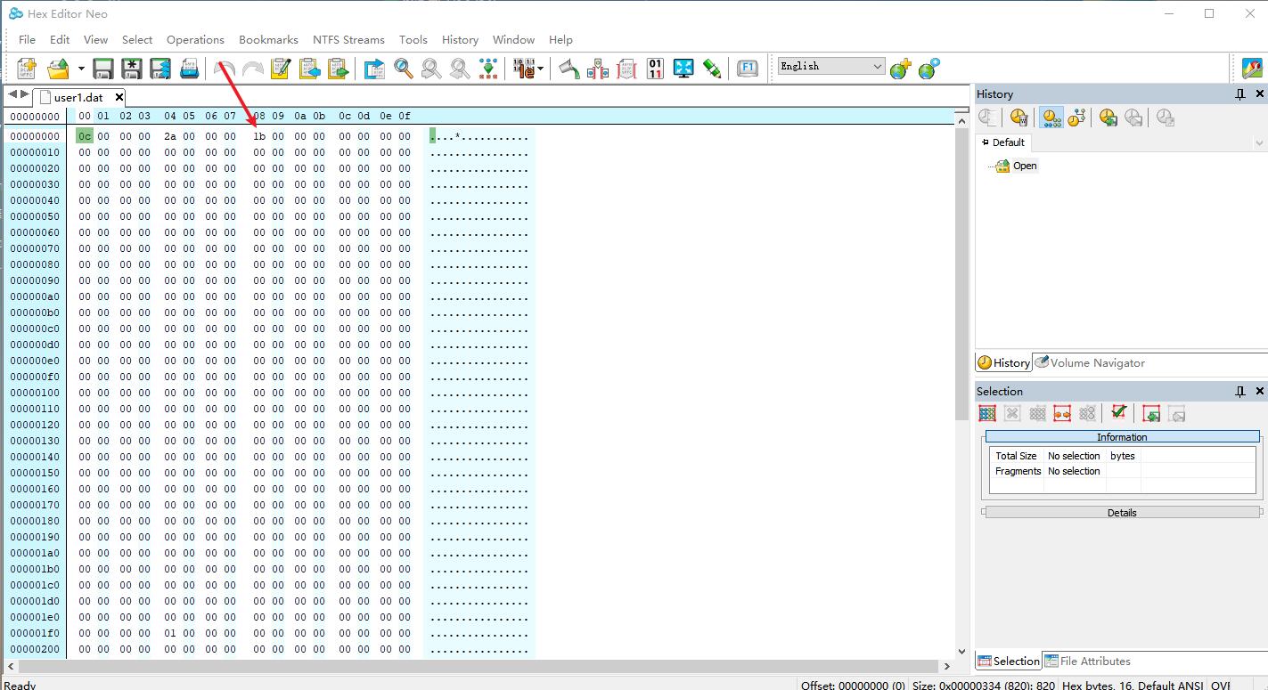Viewport: 1268px width, 690px height.
Task: Select the Default history branch tab
Action: (1003, 142)
